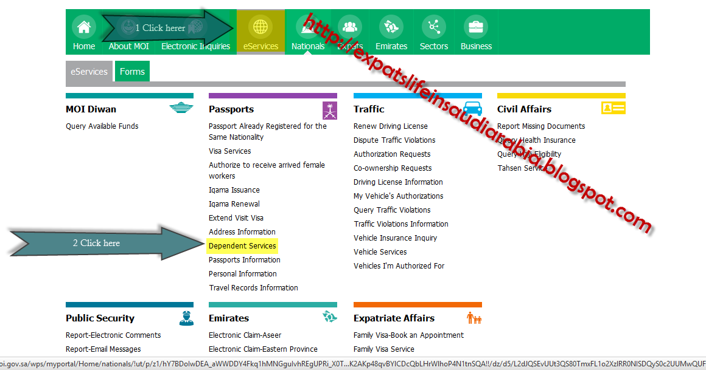Open the Business briefcase icon
The width and height of the screenshot is (706, 370).
[476, 27]
